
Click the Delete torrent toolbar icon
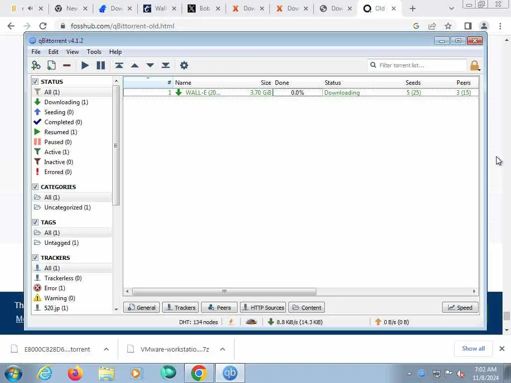click(67, 65)
